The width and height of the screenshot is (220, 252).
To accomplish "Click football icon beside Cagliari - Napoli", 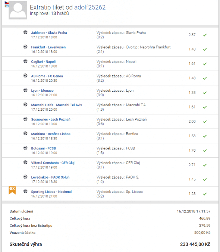I will (25, 61).
